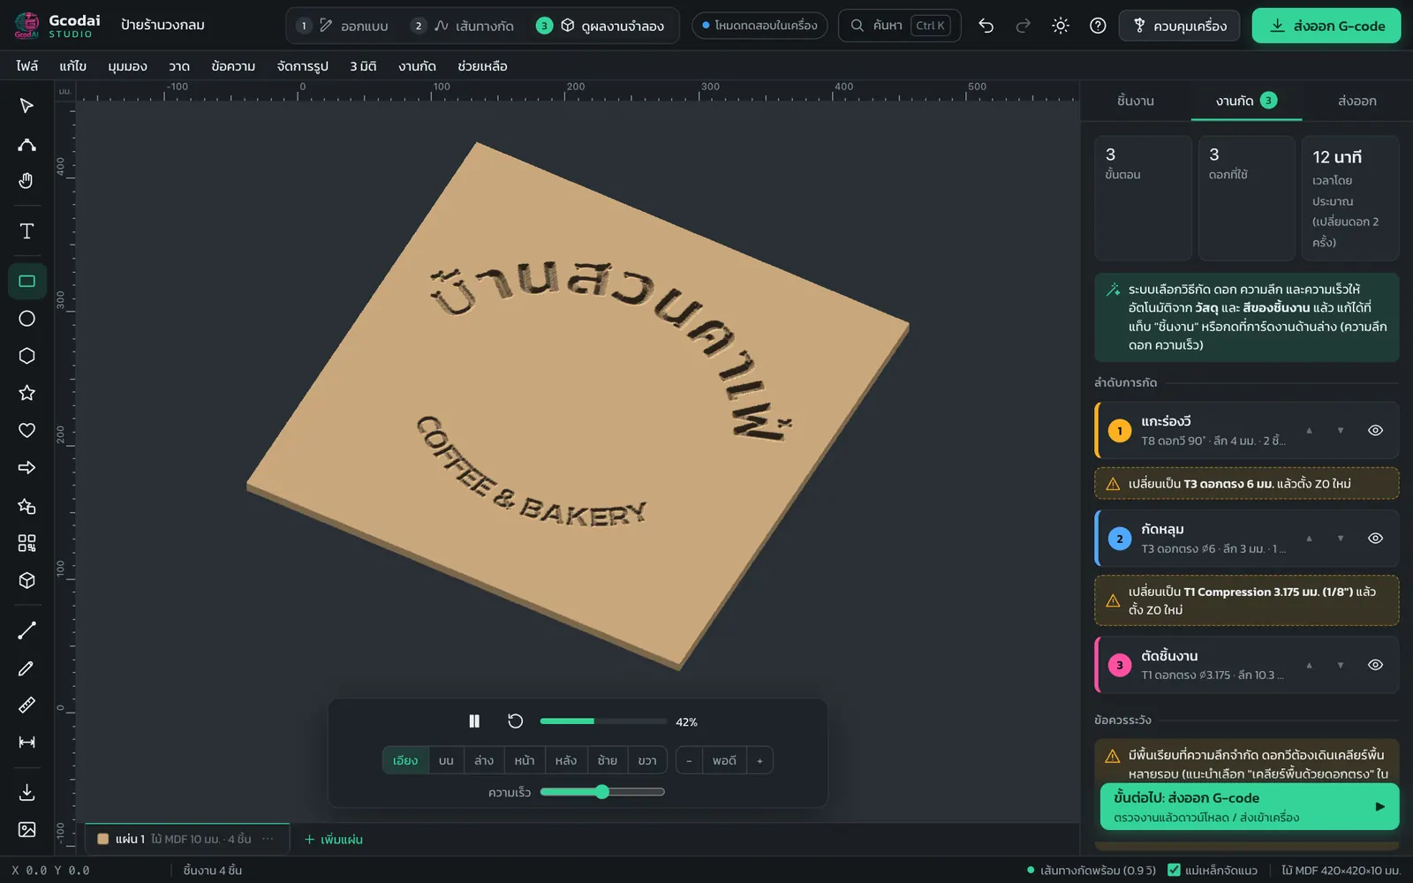Toggle visibility of กัดหลุม operation
Viewport: 1413px width, 883px height.
(1375, 538)
